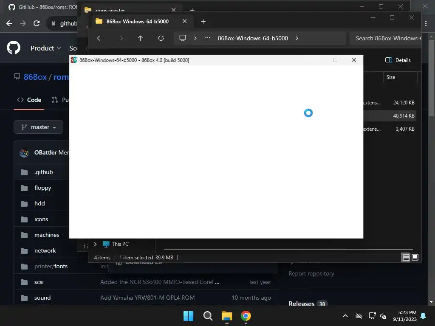435x326 pixels.
Task: Toggle the Details pane button
Action: click(398, 60)
